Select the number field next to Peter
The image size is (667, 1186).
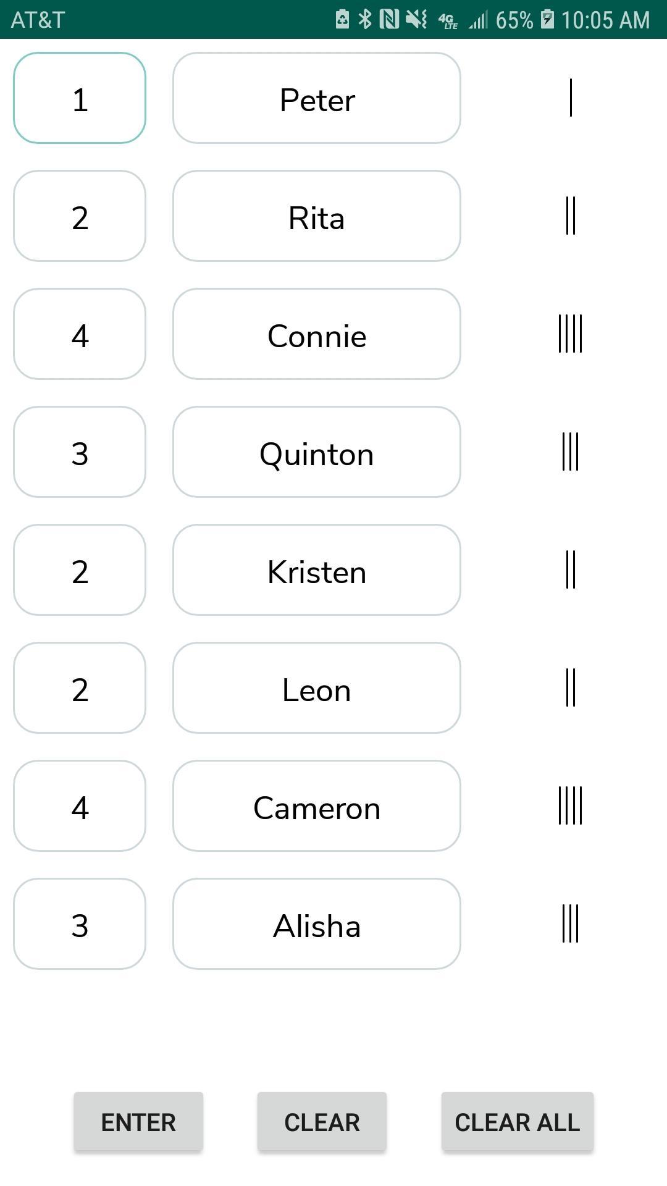click(80, 98)
